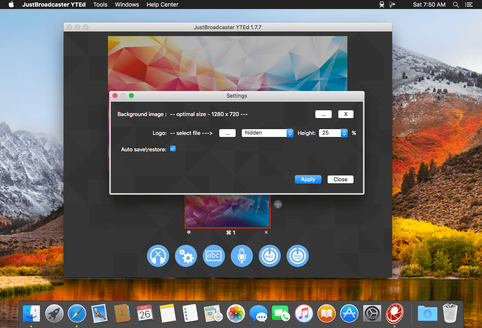The image size is (482, 328).
Task: Open Contacts from the dock
Action: coord(122,314)
